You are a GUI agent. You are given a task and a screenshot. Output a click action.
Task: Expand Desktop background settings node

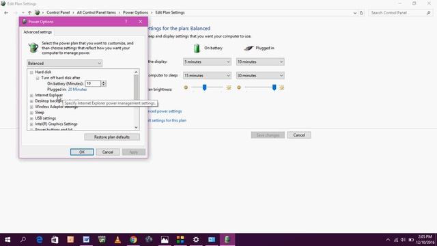[x=31, y=101]
